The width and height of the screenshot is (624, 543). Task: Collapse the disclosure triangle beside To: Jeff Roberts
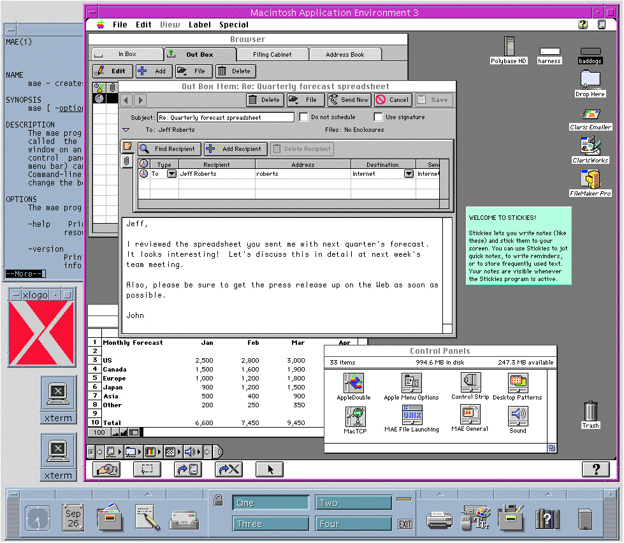click(125, 129)
